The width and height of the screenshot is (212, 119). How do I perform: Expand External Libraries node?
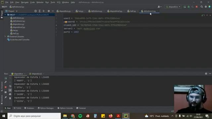(5, 36)
